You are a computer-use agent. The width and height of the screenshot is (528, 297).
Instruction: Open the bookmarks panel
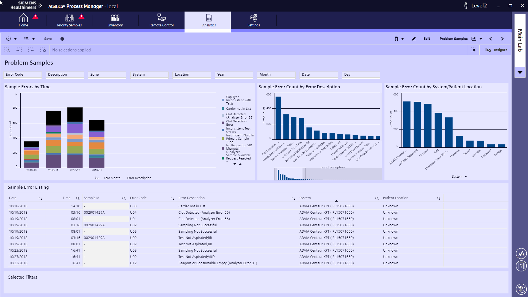(397, 39)
